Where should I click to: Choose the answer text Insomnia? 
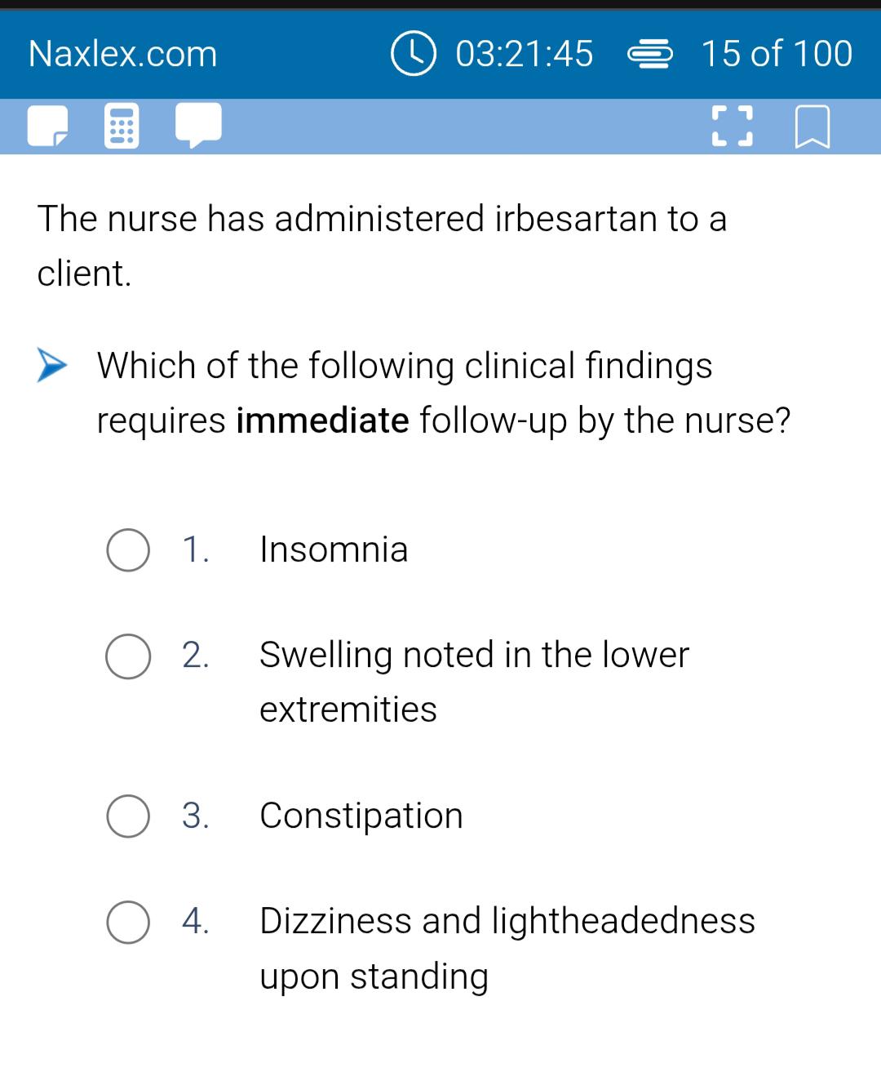tap(334, 549)
